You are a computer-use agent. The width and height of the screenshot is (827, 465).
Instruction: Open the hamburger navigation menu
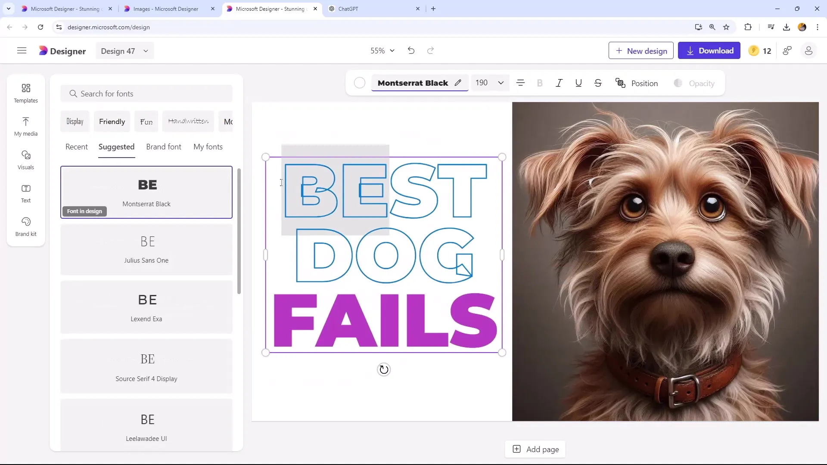point(22,51)
